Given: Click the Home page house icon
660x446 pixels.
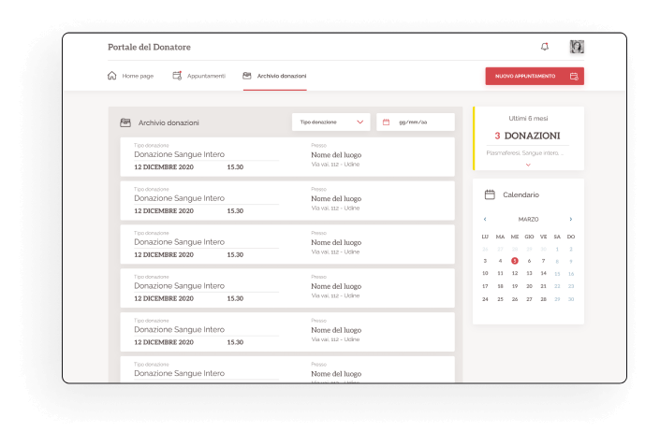Looking at the screenshot, I should [112, 76].
